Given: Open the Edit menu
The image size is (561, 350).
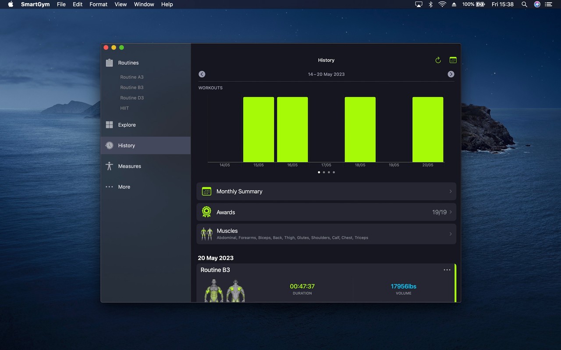Looking at the screenshot, I should 78,4.
